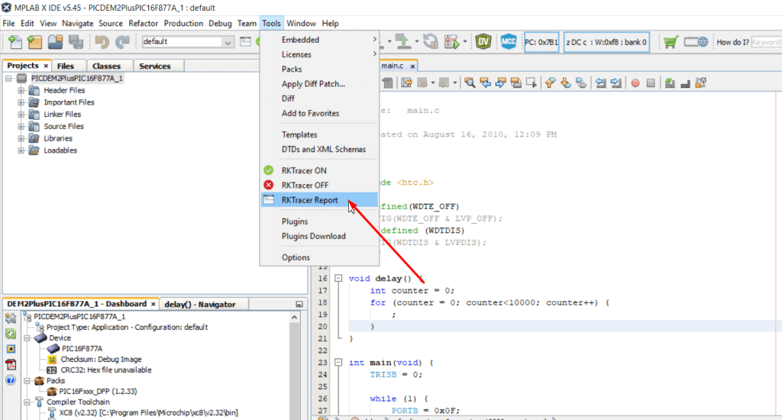Click the Dashboard blue help question icon
The width and height of the screenshot is (782, 420).
click(11, 380)
